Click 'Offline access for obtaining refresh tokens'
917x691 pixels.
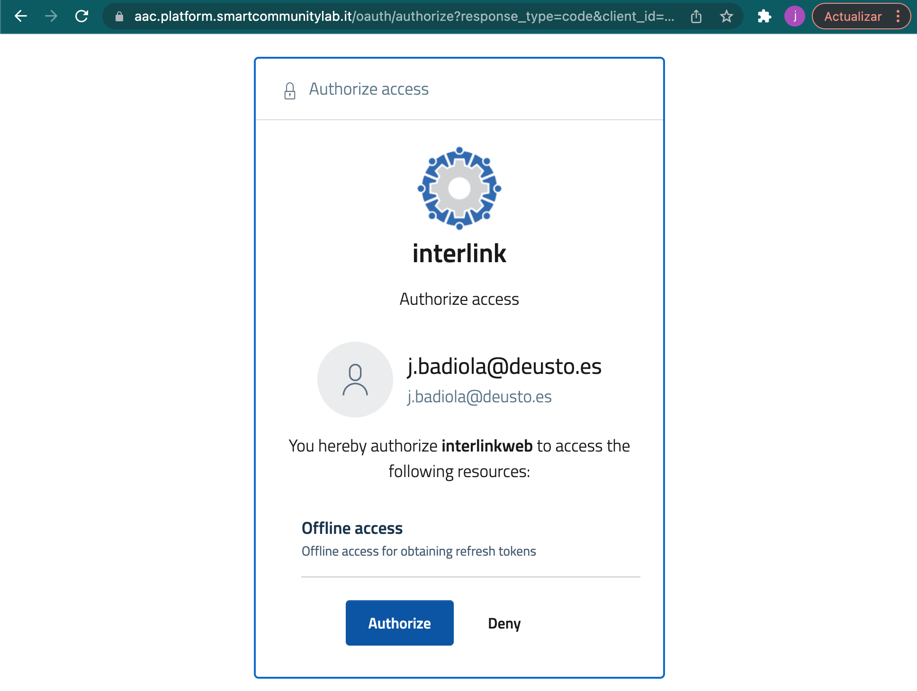419,551
